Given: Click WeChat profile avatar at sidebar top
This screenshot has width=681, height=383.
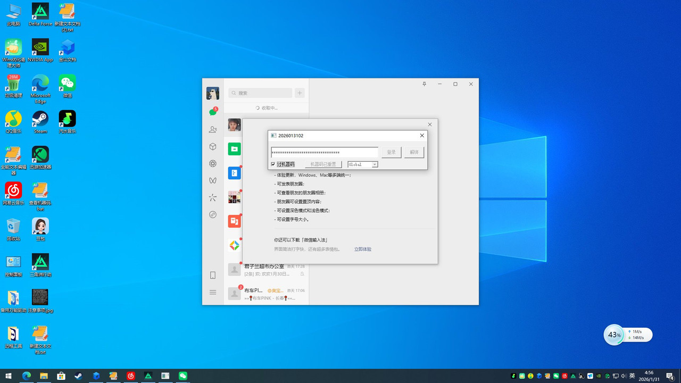Looking at the screenshot, I should tap(213, 94).
